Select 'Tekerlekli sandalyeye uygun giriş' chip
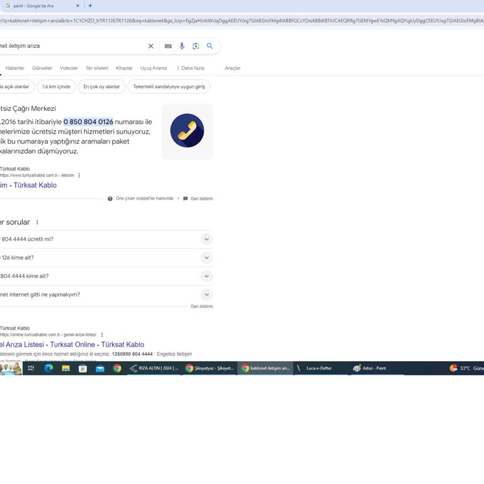 pos(169,87)
